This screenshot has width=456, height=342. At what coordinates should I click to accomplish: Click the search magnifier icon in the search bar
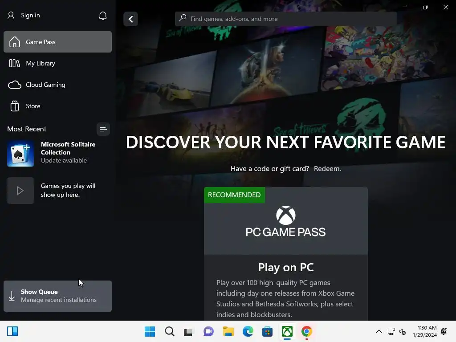click(183, 18)
